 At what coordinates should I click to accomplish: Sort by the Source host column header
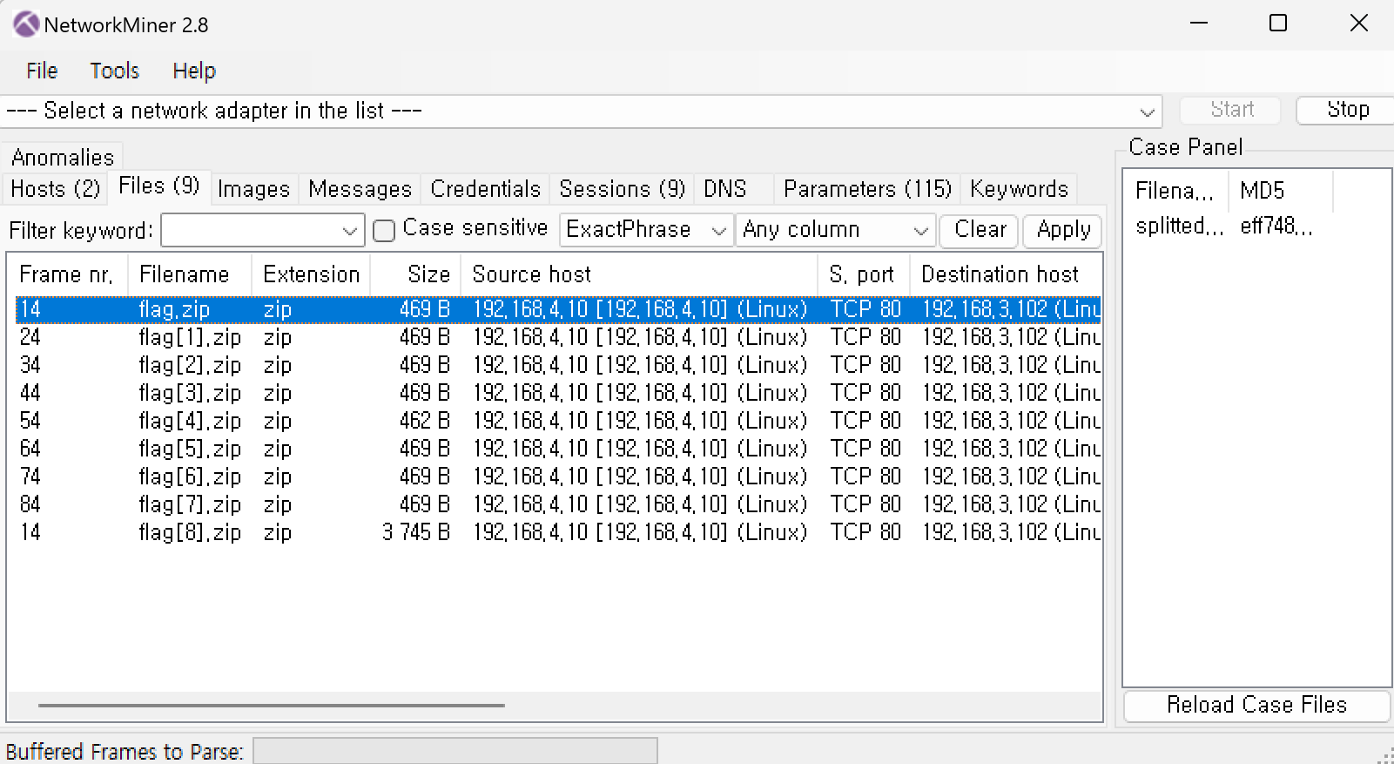point(639,274)
